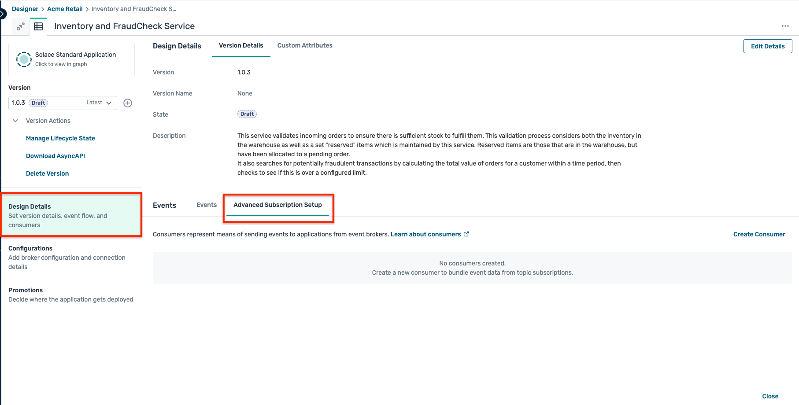Click the Solace Standard Application graph icon
The width and height of the screenshot is (799, 405).
point(24,59)
